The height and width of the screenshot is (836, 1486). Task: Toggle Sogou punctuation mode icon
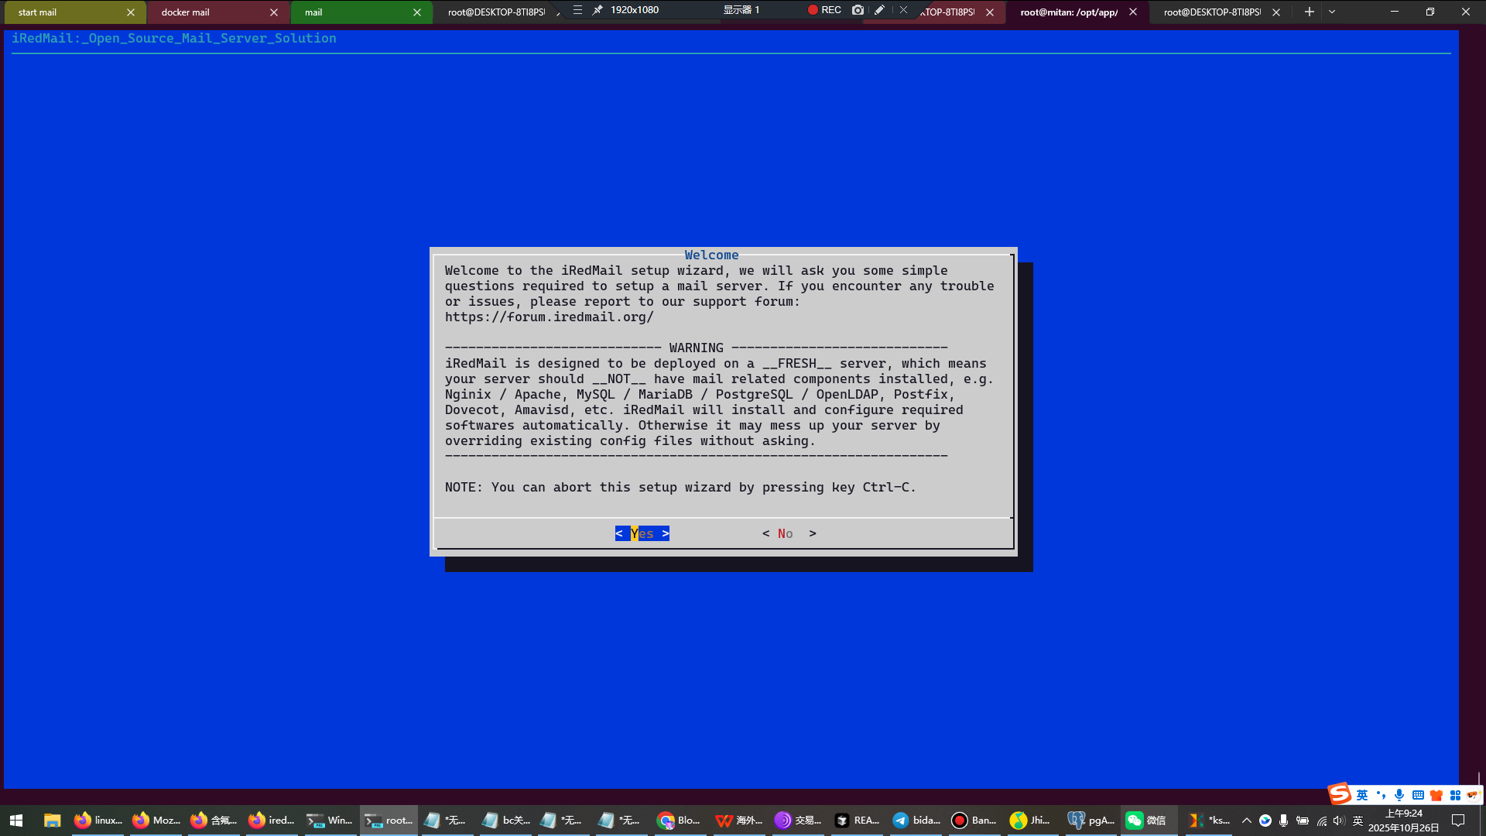click(1381, 795)
